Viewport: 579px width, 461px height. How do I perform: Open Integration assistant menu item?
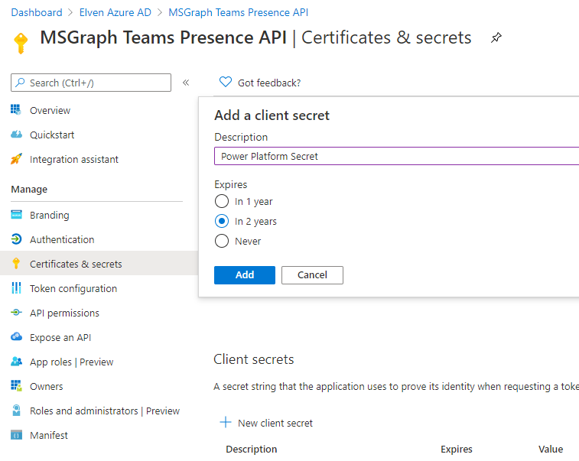[74, 159]
